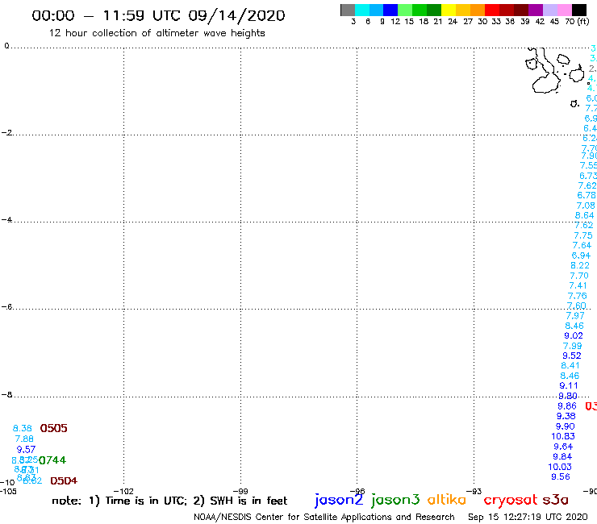The image size is (597, 524).
Task: Click the wave height value "8.64"
Action: tap(584, 215)
